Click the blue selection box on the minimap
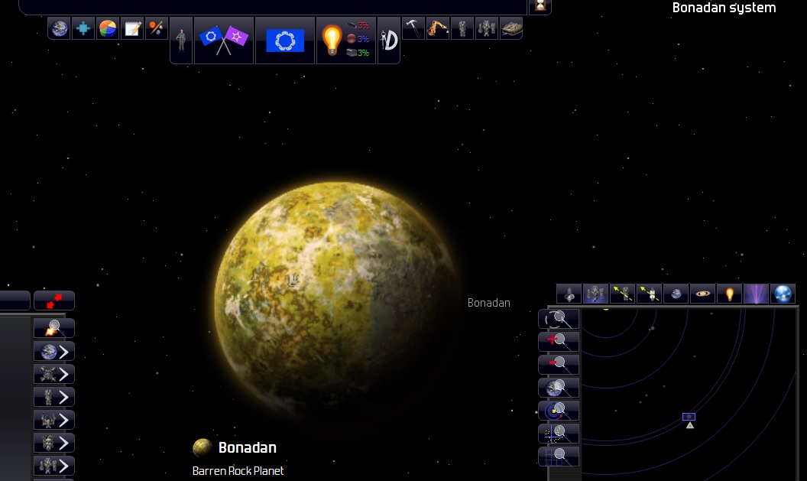807x481 pixels. [x=689, y=417]
